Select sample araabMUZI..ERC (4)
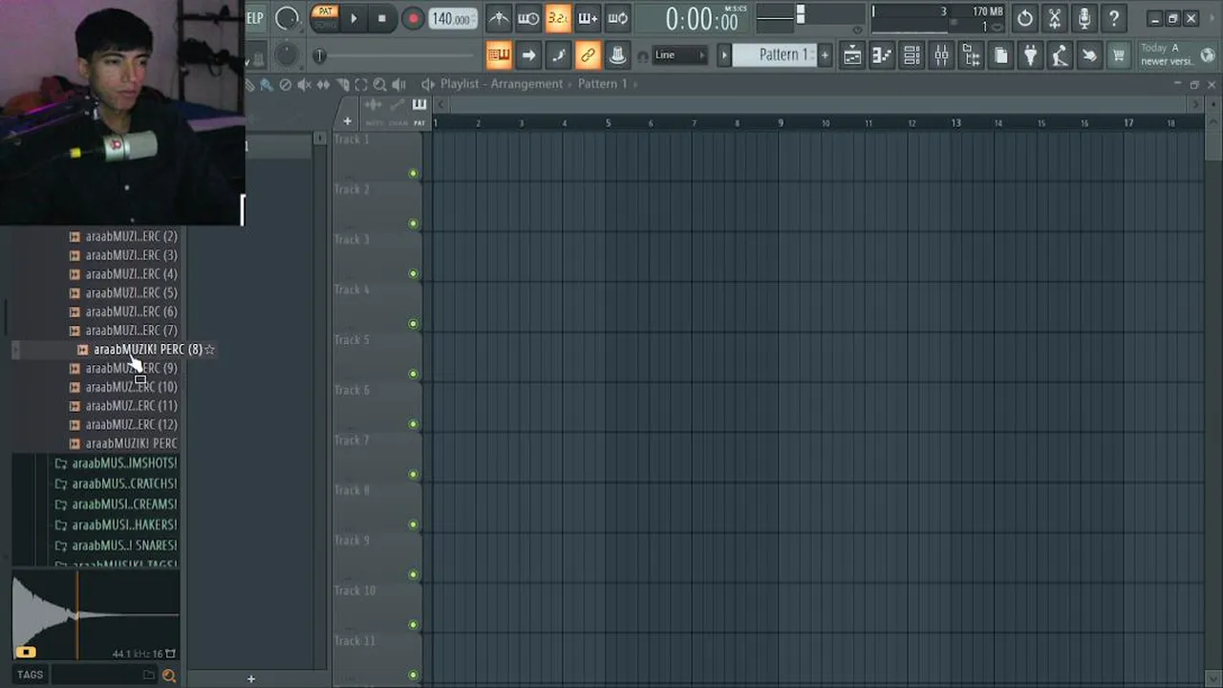 [x=131, y=274]
